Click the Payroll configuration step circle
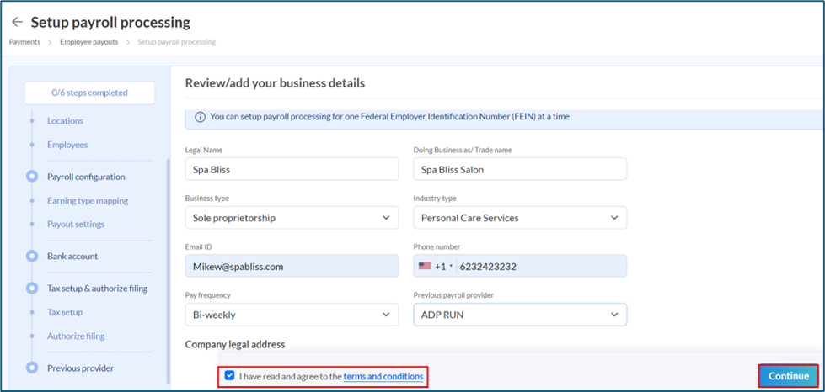 [x=32, y=177]
